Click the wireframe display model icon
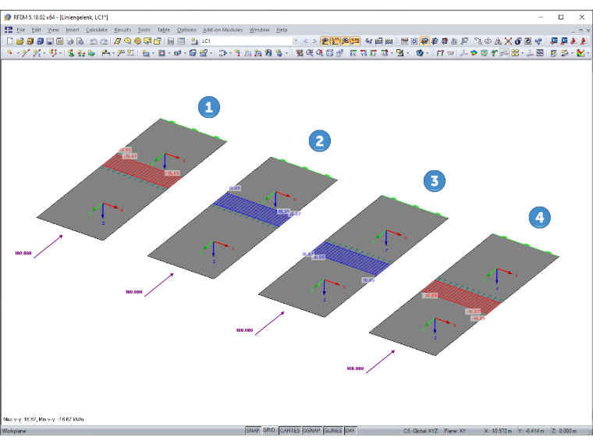The image size is (593, 445). (x=330, y=53)
